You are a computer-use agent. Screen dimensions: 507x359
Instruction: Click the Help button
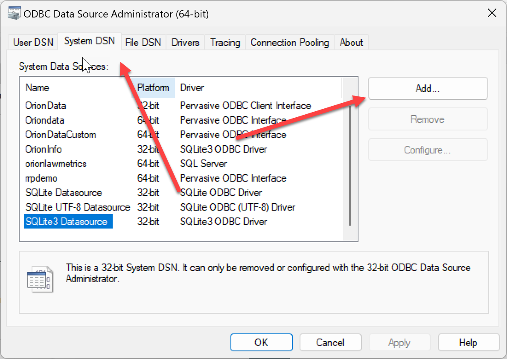468,342
